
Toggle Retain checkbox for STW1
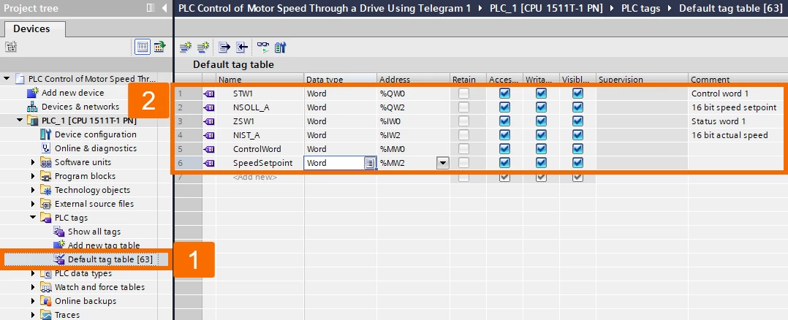tap(463, 94)
